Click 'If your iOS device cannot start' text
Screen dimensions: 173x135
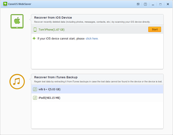tap(61, 39)
